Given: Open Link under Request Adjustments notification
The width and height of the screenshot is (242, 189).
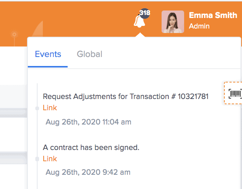Looking at the screenshot, I should (x=50, y=108).
